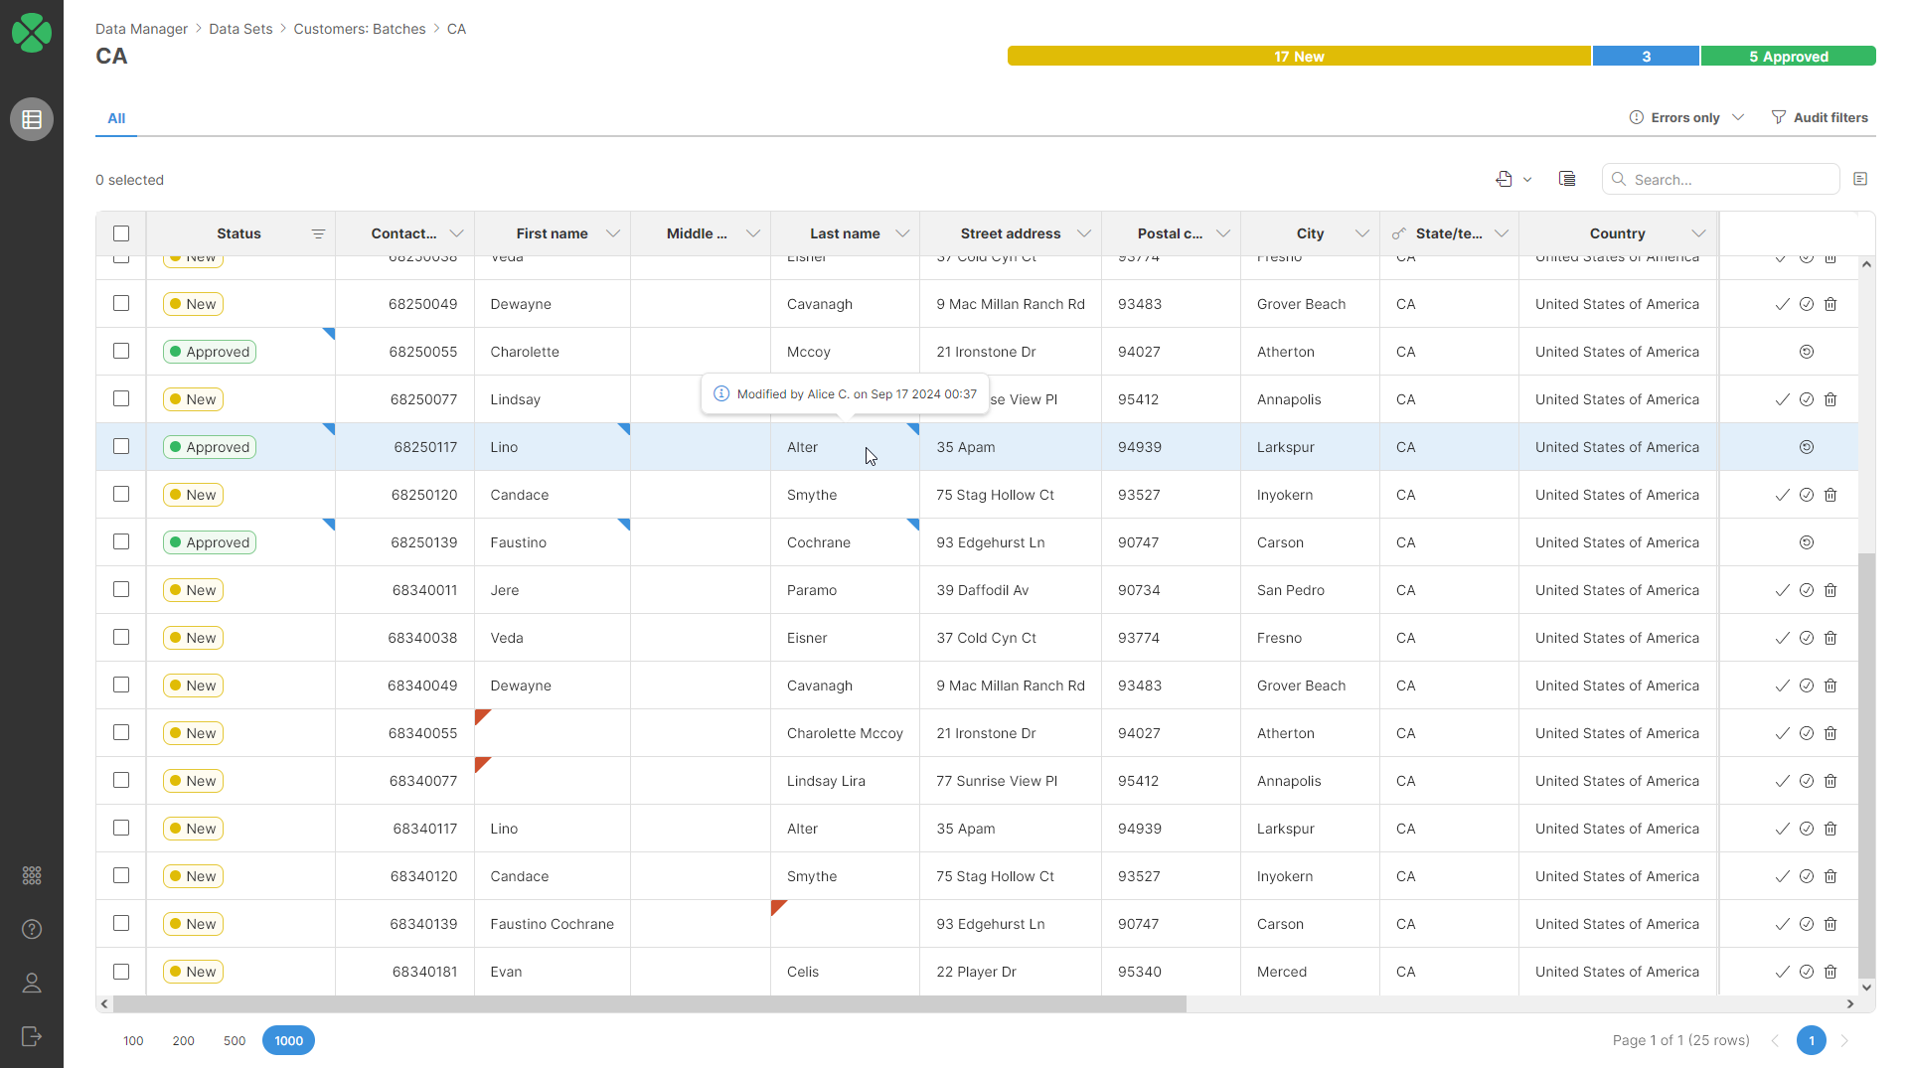Log out using the sign-out icon
Screen dimensions: 1908x1068
[x=31, y=1036]
